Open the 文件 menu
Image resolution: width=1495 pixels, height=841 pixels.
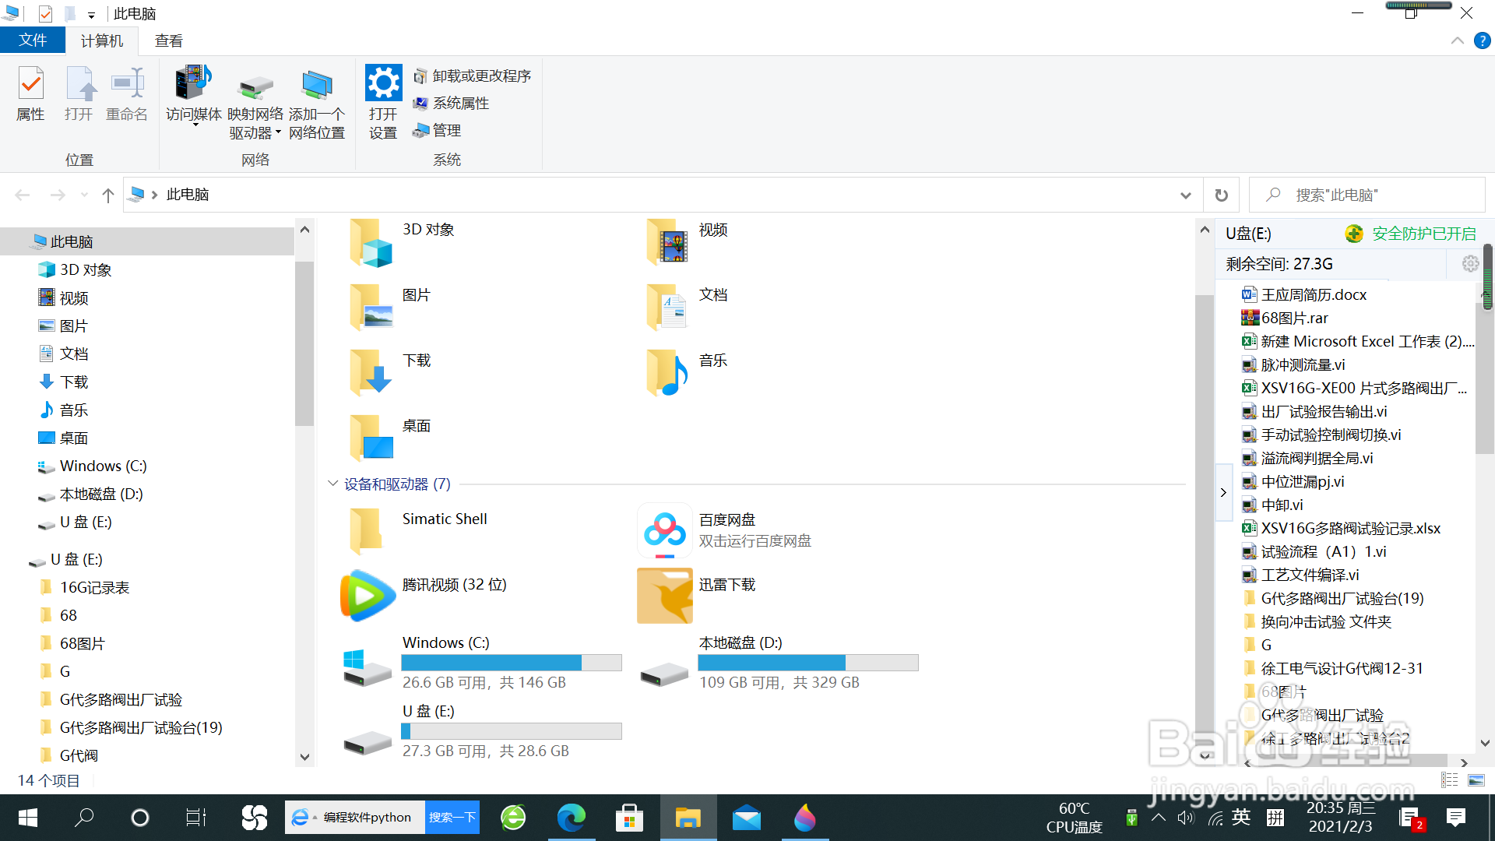pos(33,40)
